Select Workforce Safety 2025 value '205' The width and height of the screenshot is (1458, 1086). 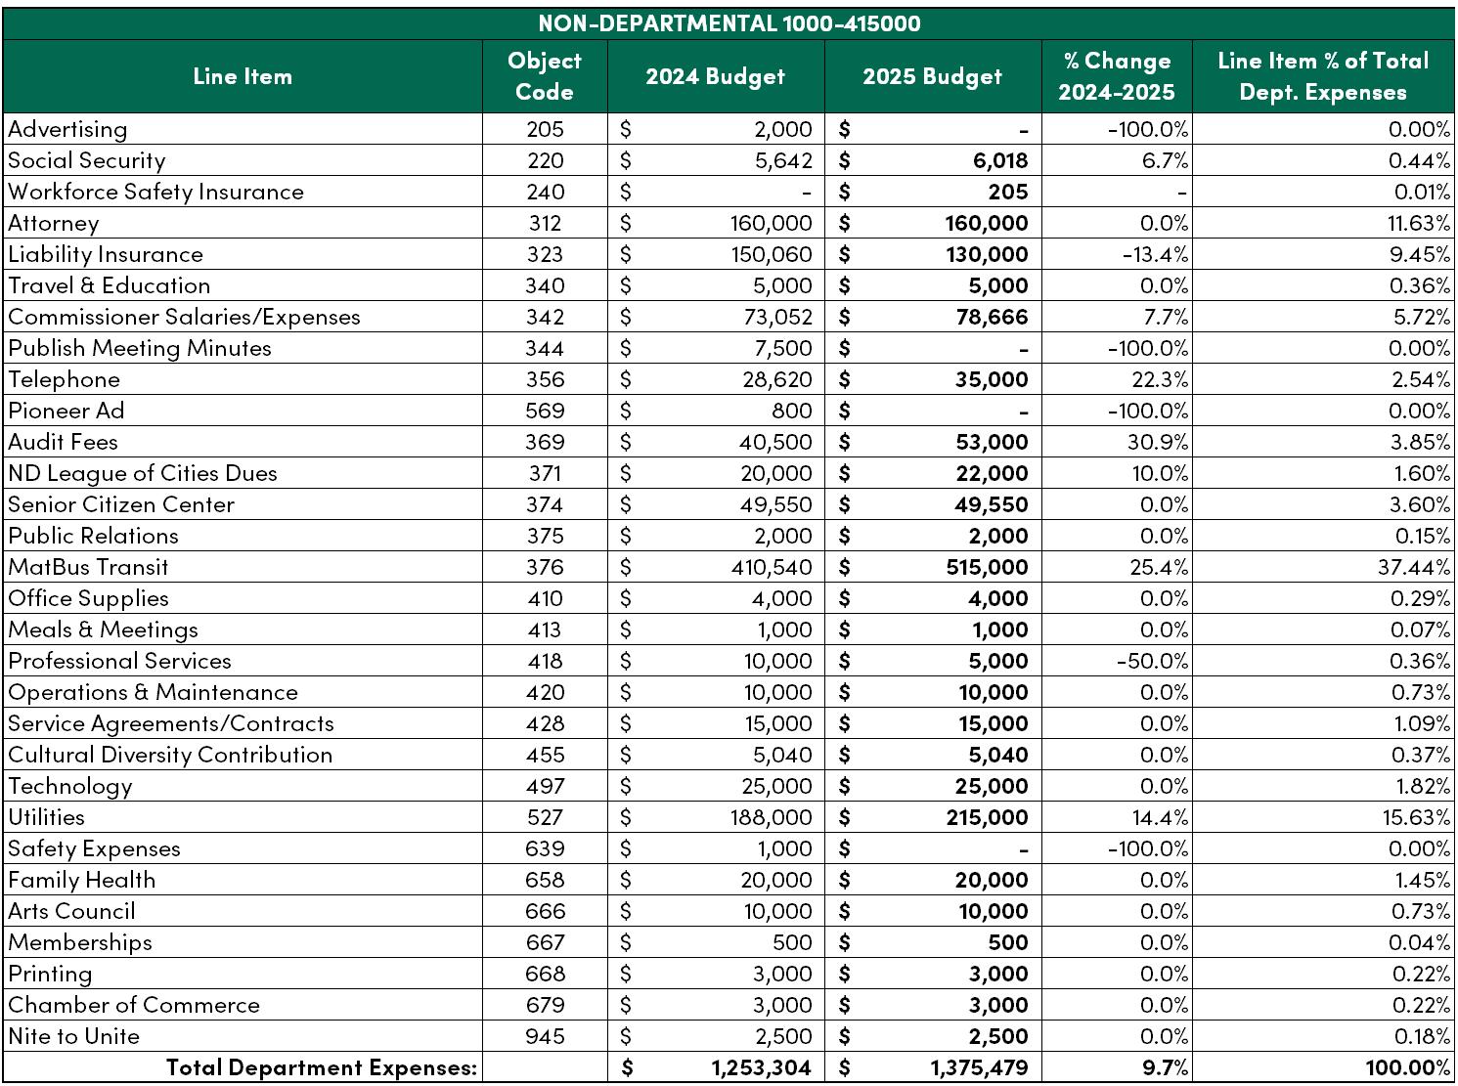(x=1008, y=192)
